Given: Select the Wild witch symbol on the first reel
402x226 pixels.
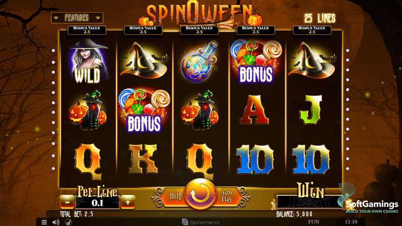Looking at the screenshot, I should click(x=87, y=61).
